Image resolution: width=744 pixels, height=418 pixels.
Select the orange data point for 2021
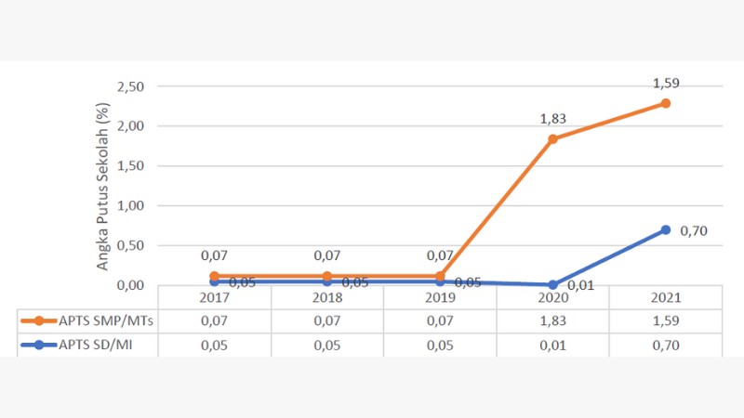coord(666,103)
